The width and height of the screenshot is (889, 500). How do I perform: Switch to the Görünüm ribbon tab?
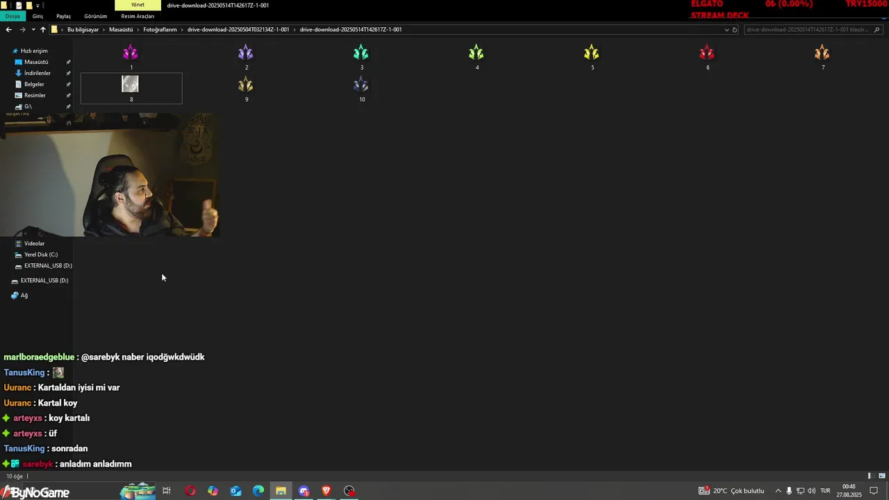pos(95,16)
